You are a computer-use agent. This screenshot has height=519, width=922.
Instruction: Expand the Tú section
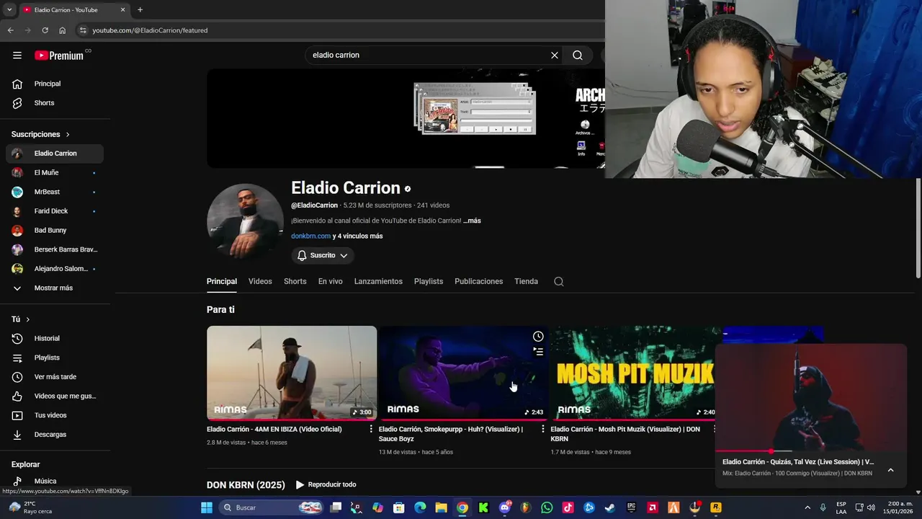[x=21, y=319]
